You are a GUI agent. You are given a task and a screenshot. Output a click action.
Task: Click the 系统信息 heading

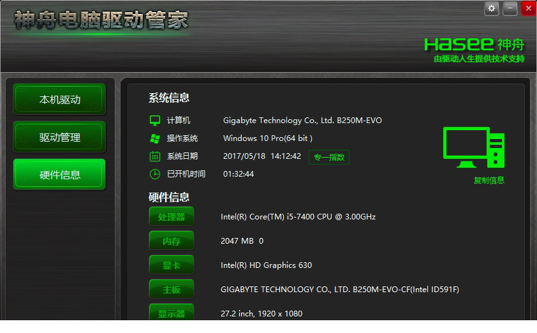tap(169, 98)
